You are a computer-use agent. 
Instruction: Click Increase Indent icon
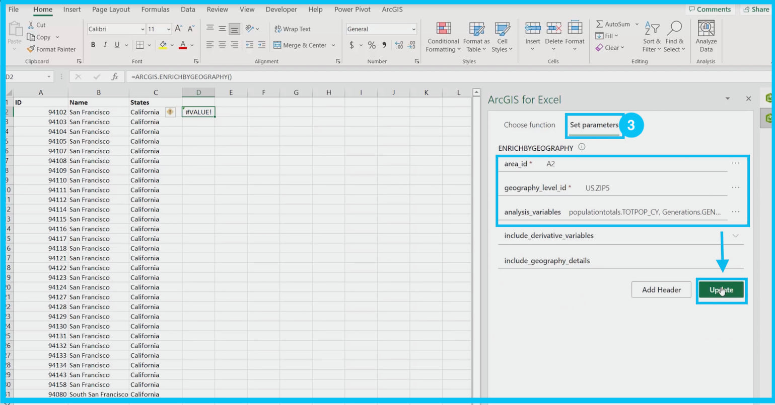[x=261, y=45]
